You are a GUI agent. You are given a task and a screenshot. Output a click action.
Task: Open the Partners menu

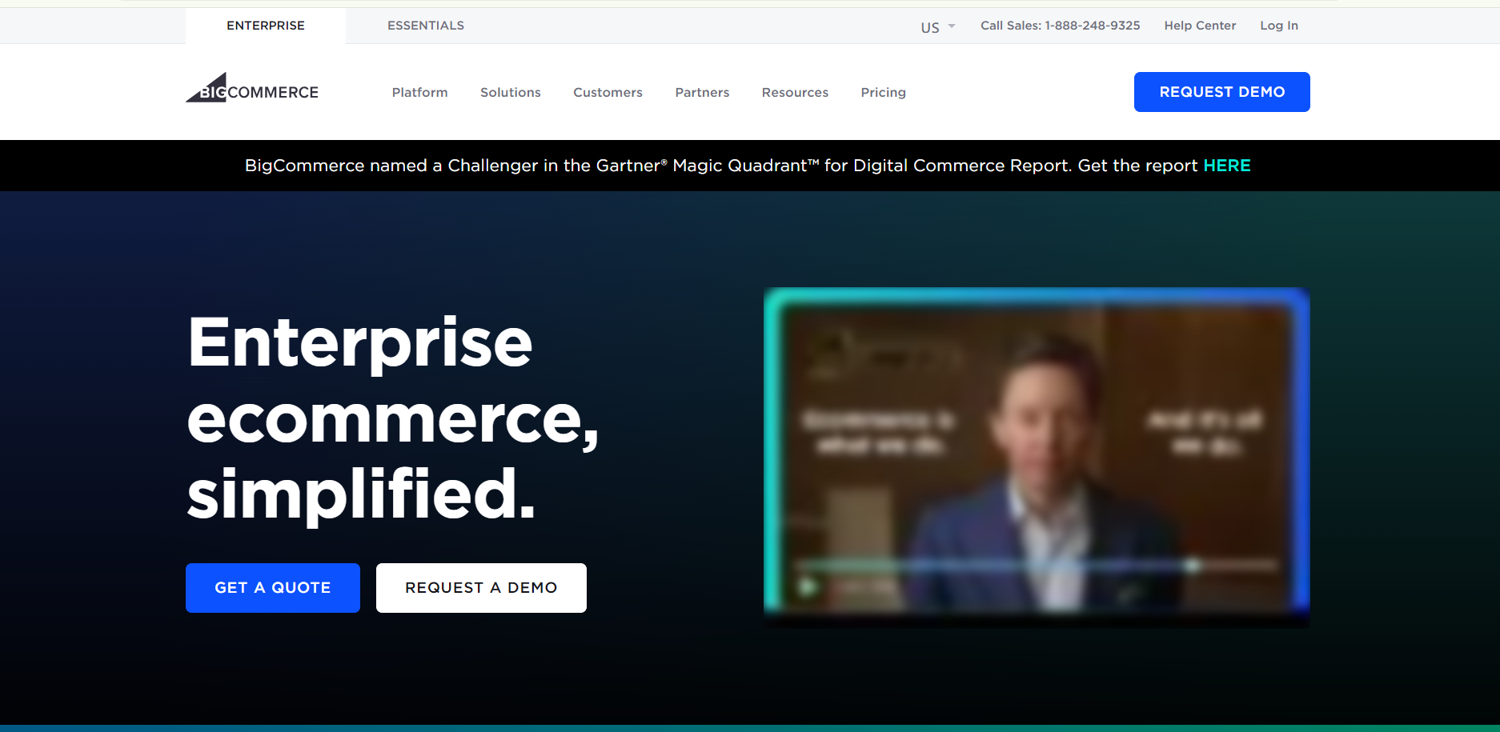click(702, 92)
